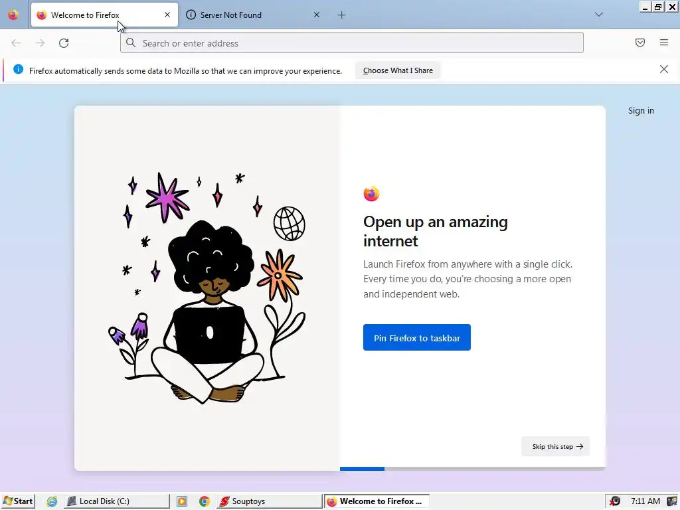Save page with the Pocket icon

(x=640, y=42)
